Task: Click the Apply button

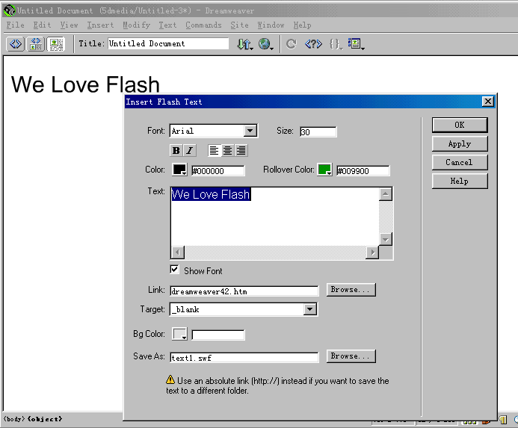Action: [460, 144]
